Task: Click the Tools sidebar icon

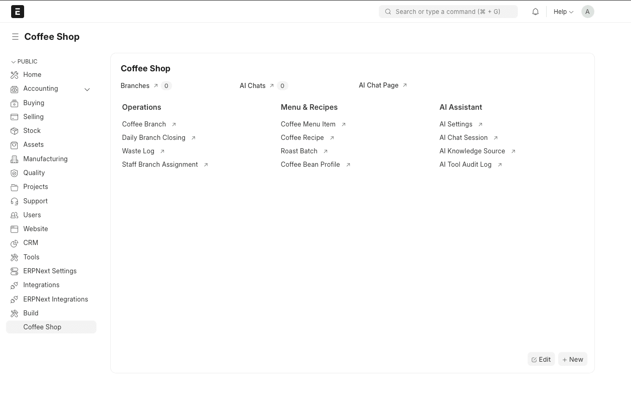Action: click(x=14, y=257)
